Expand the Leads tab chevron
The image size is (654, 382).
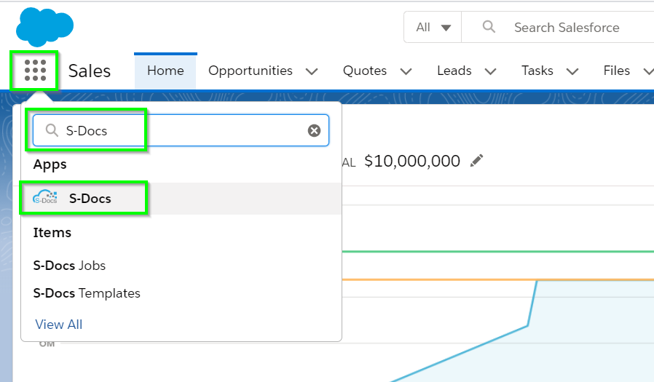[491, 71]
